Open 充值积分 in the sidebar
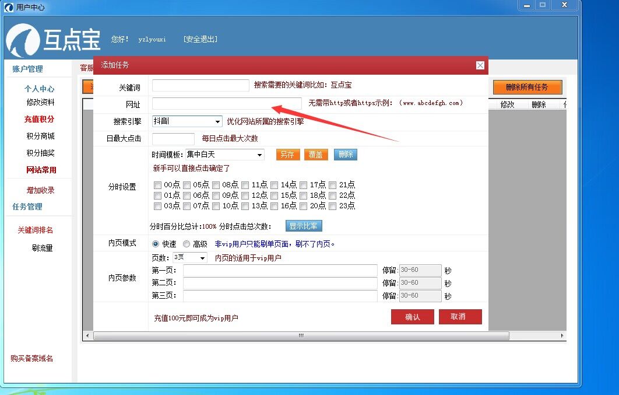This screenshot has height=395, width=619. pos(39,119)
